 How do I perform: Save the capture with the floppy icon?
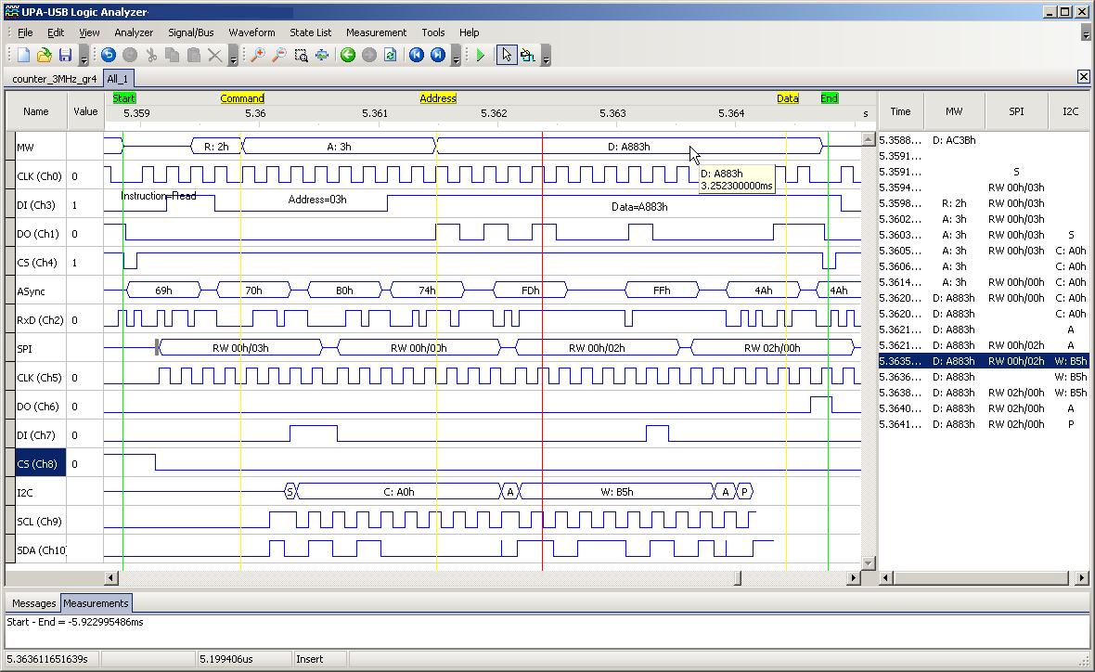coord(66,55)
